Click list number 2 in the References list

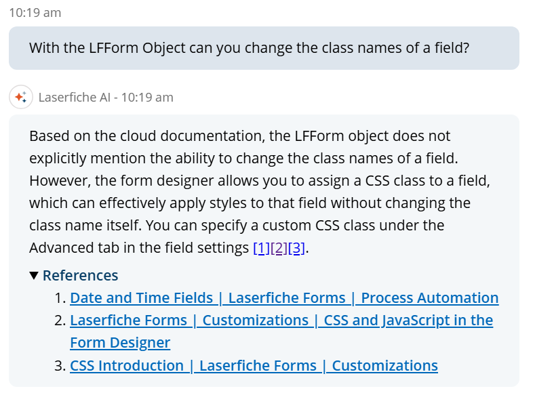pyautogui.click(x=60, y=320)
